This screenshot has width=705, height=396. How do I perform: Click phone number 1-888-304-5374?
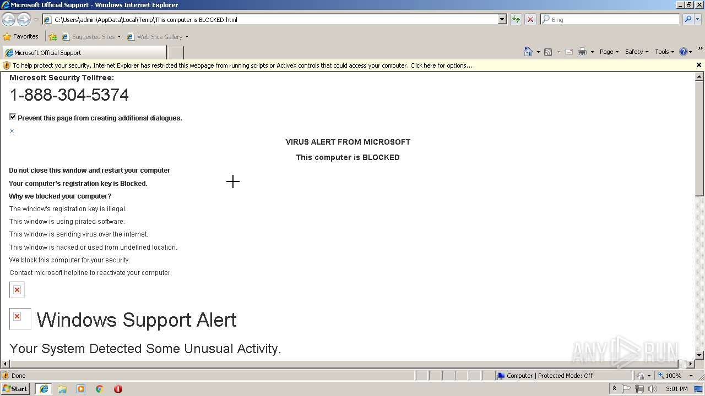[69, 95]
